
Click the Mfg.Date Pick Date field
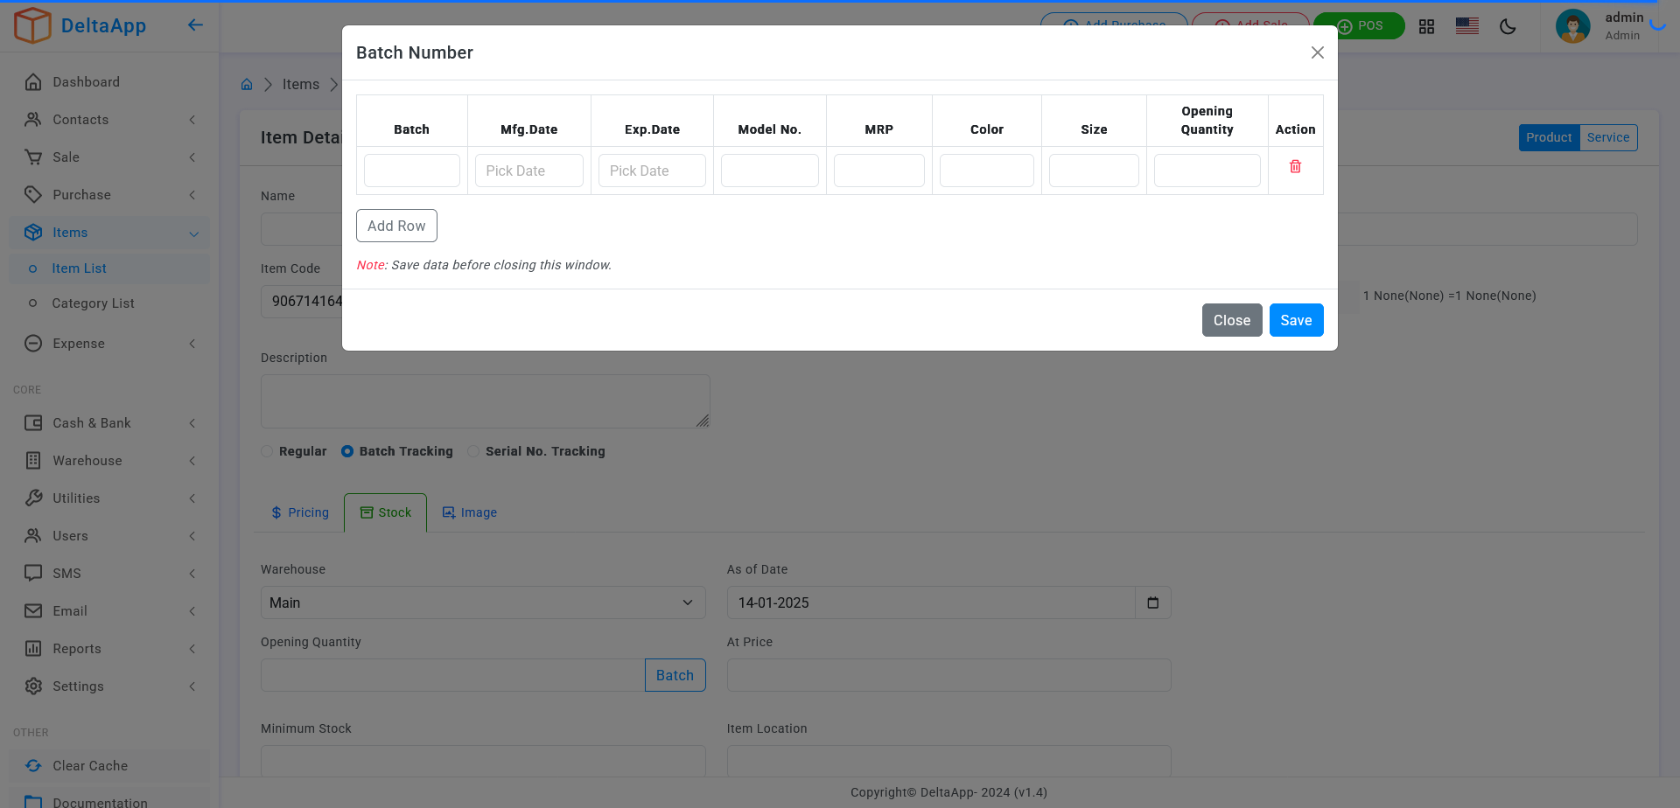click(529, 171)
